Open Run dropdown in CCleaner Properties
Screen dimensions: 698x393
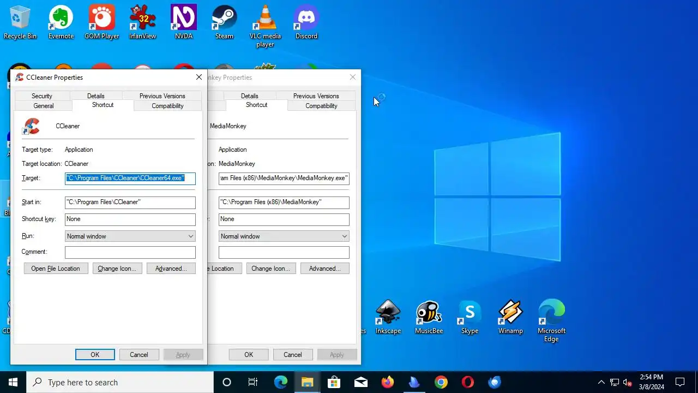(130, 236)
